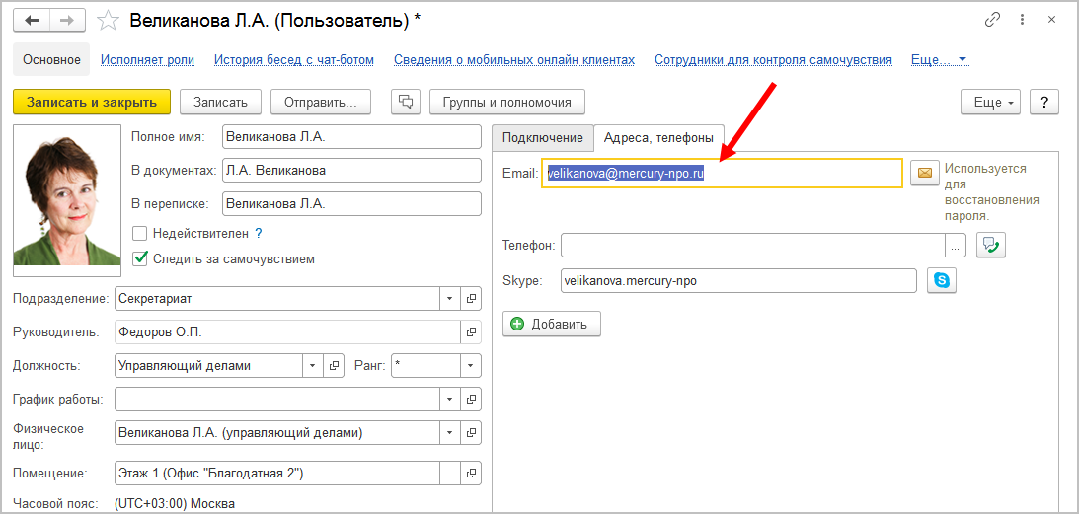The height and width of the screenshot is (514, 1079).
Task: Toggle the Недействителен checkbox
Action: [140, 234]
